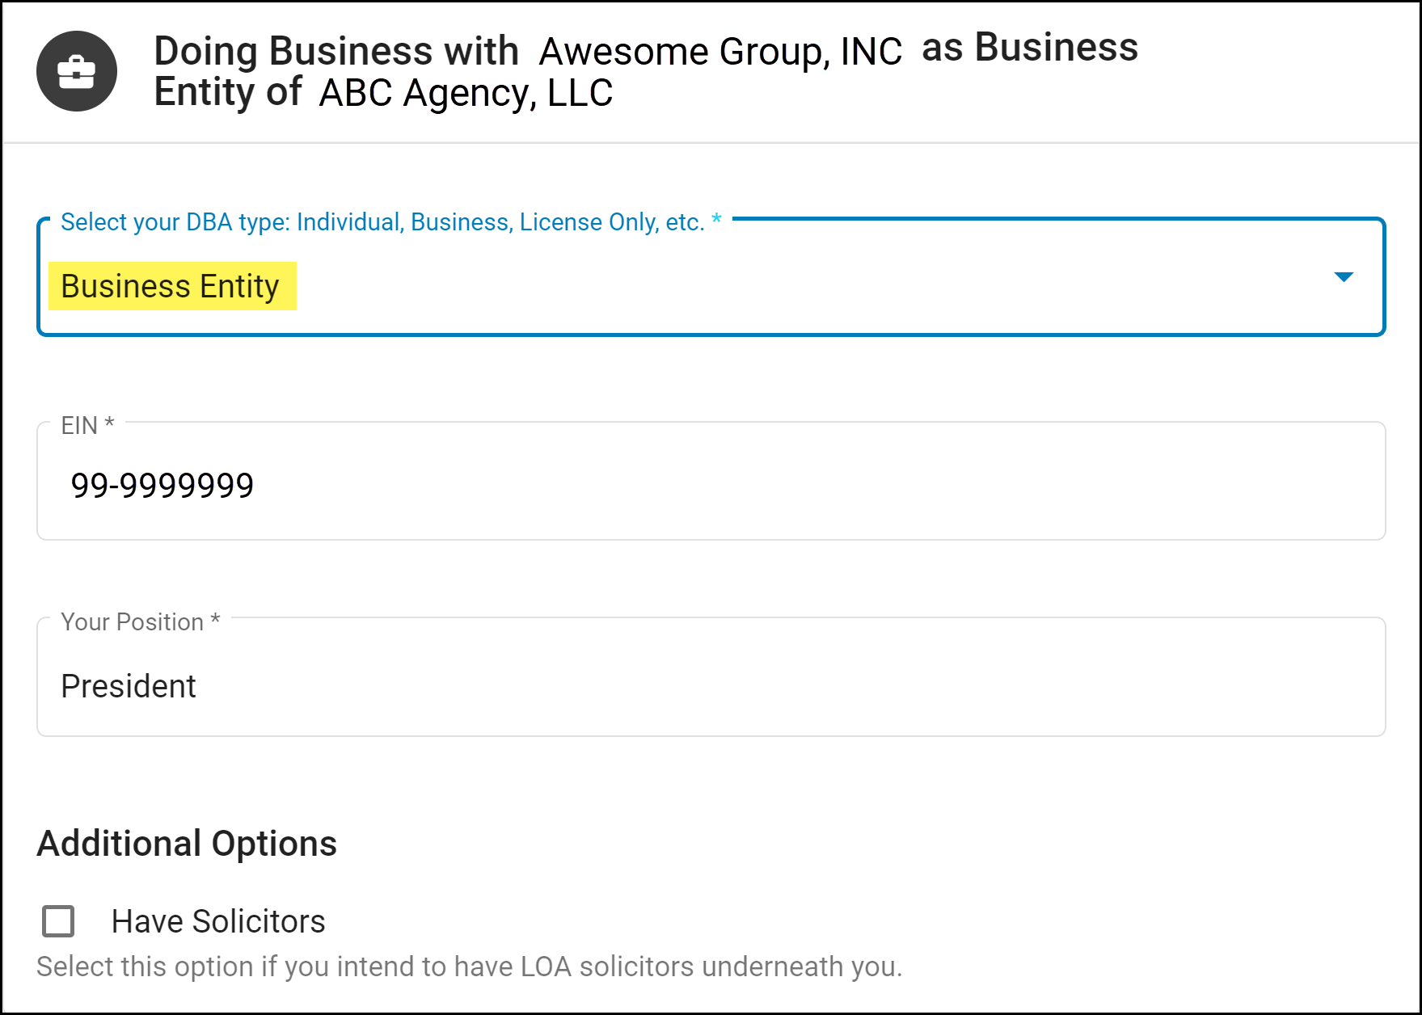Screen dimensions: 1422x1015
Task: Click the Entity of heading text
Action: pos(227,91)
